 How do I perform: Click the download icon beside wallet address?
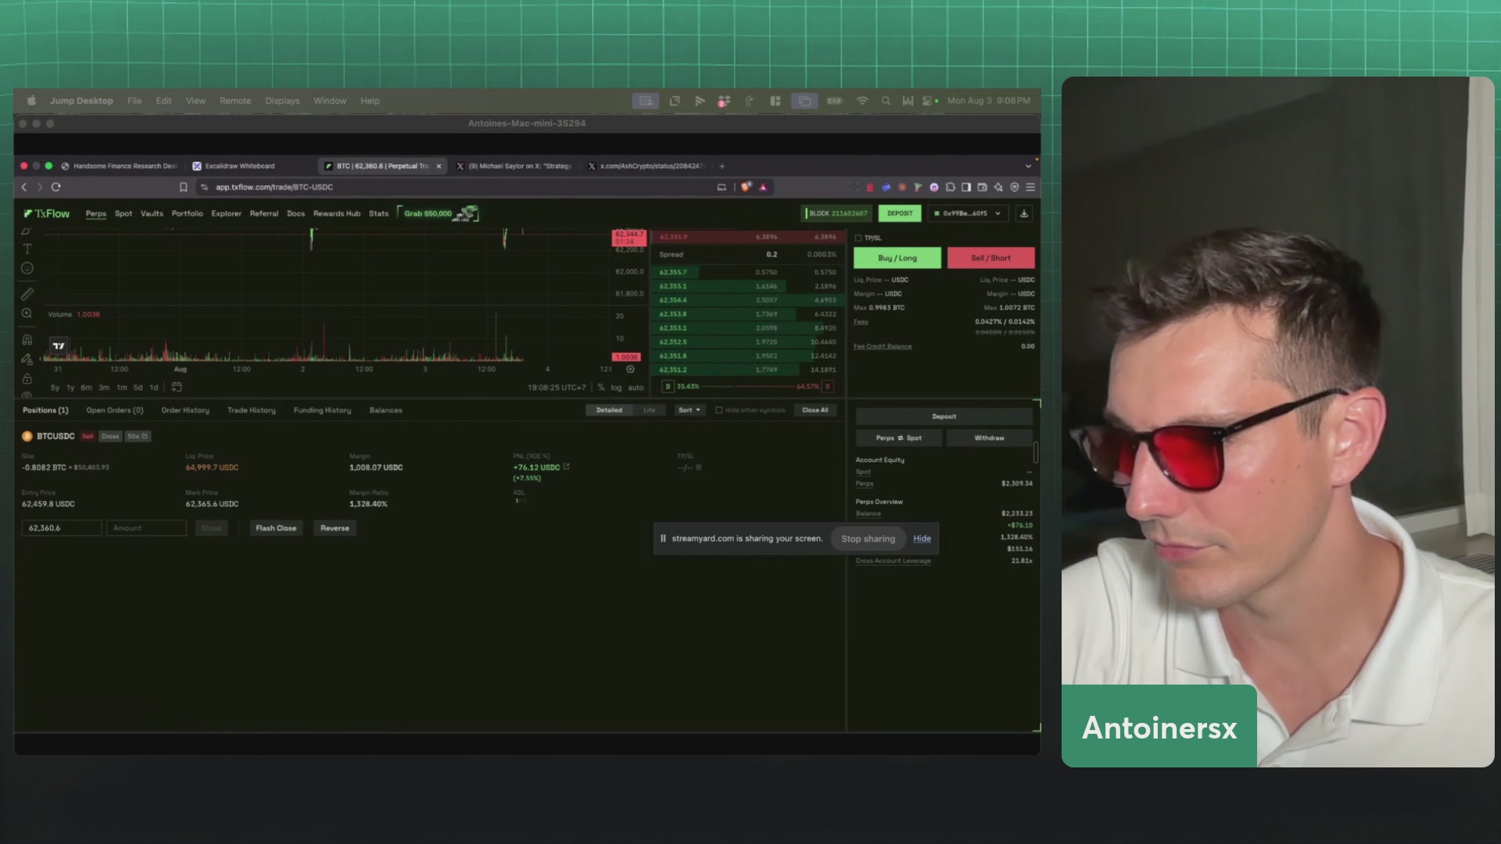(1024, 213)
